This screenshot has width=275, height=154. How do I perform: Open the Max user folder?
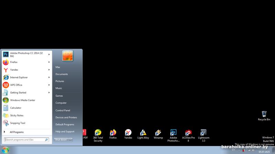click(58, 67)
